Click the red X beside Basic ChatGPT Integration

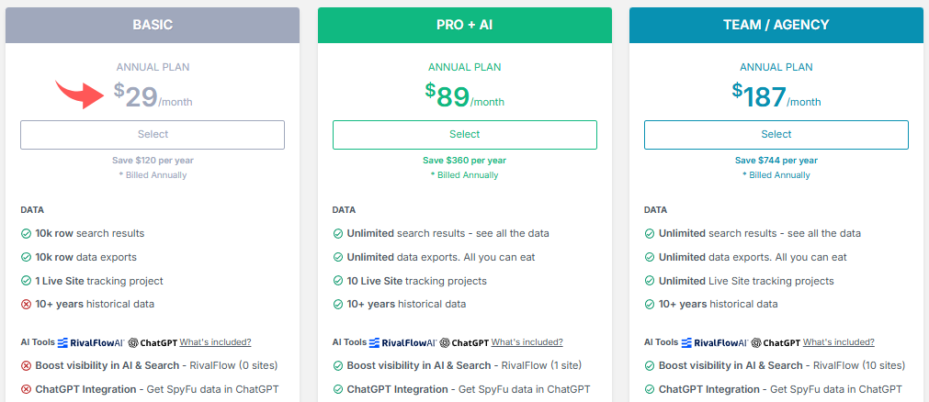tap(26, 389)
